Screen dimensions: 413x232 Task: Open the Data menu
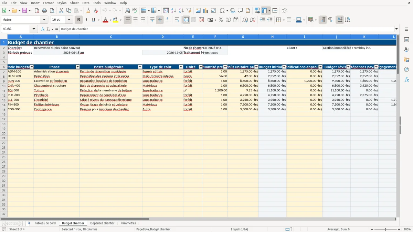coord(86,3)
